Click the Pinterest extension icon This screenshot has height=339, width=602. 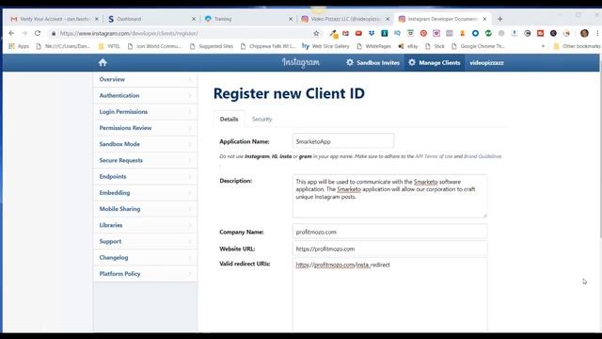423,34
